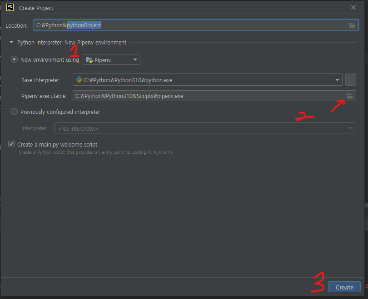Screen dimensions: 368x299
Task: Click the 'Location:' label
Action: point(17,26)
